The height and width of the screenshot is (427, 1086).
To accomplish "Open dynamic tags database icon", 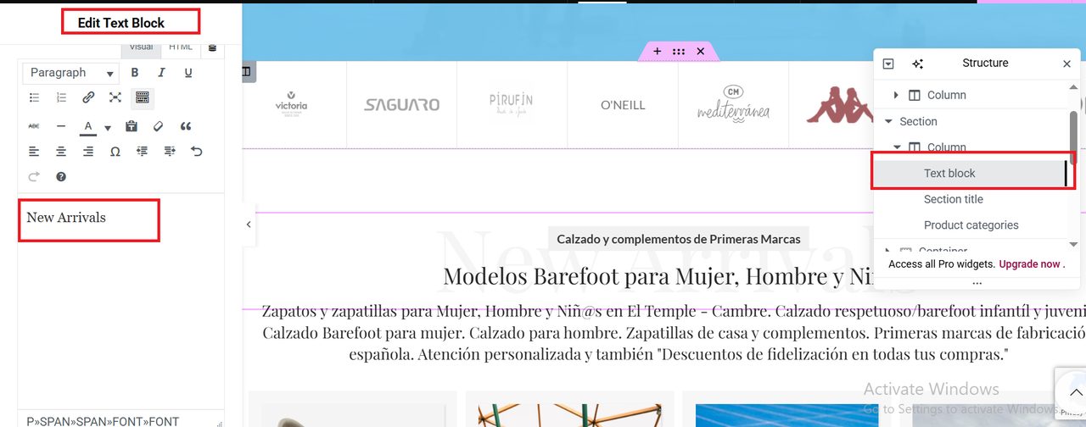I will 212,48.
